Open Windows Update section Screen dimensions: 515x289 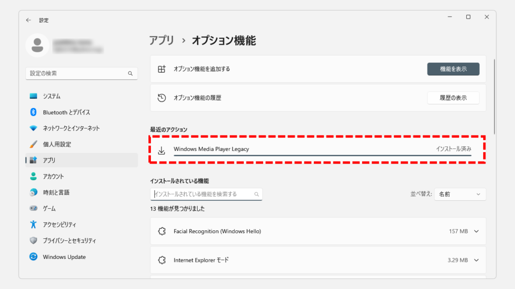64,257
